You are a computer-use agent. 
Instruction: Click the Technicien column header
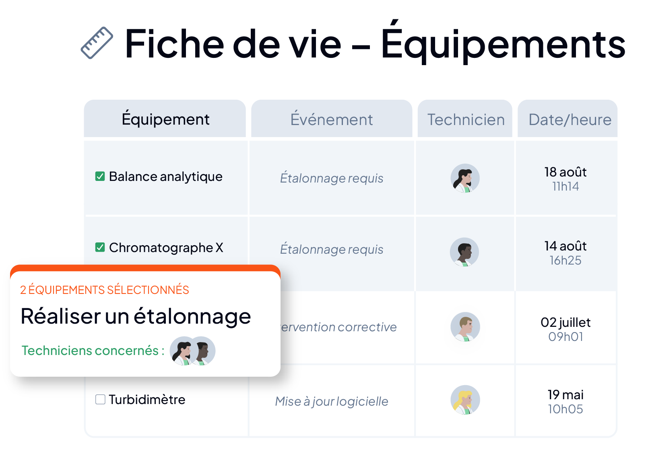(x=465, y=119)
